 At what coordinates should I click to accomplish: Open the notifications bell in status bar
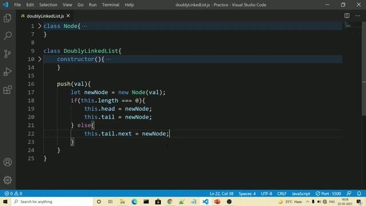[x=359, y=193]
